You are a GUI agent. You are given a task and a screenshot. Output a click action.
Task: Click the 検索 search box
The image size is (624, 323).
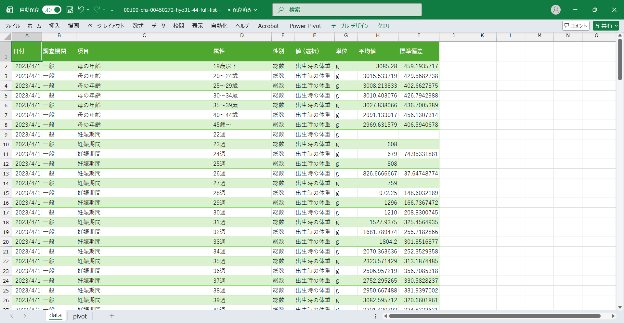347,10
